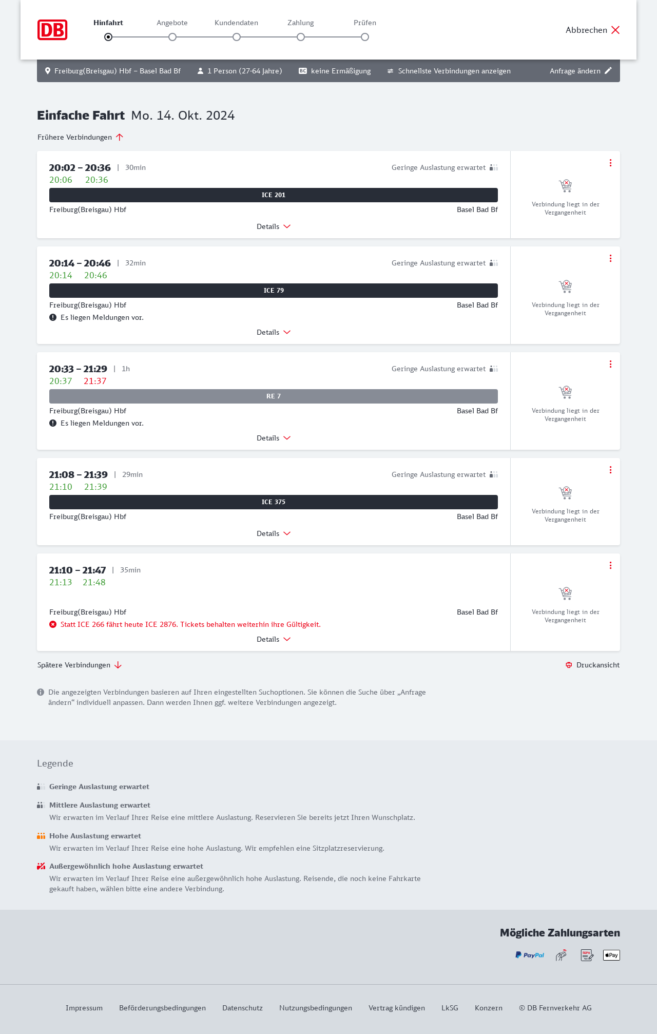657x1034 pixels.
Task: Select the Angebote step in progress bar
Action: pyautogui.click(x=172, y=37)
